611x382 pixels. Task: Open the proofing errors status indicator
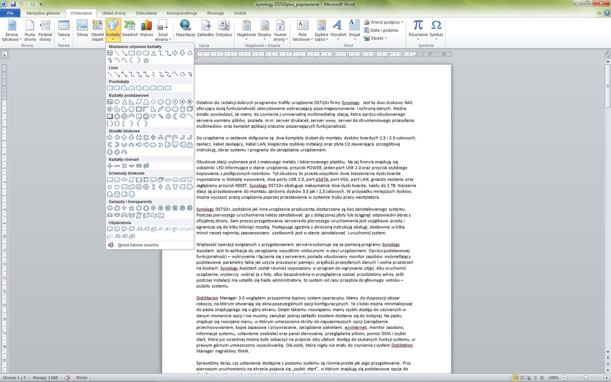(x=67, y=378)
